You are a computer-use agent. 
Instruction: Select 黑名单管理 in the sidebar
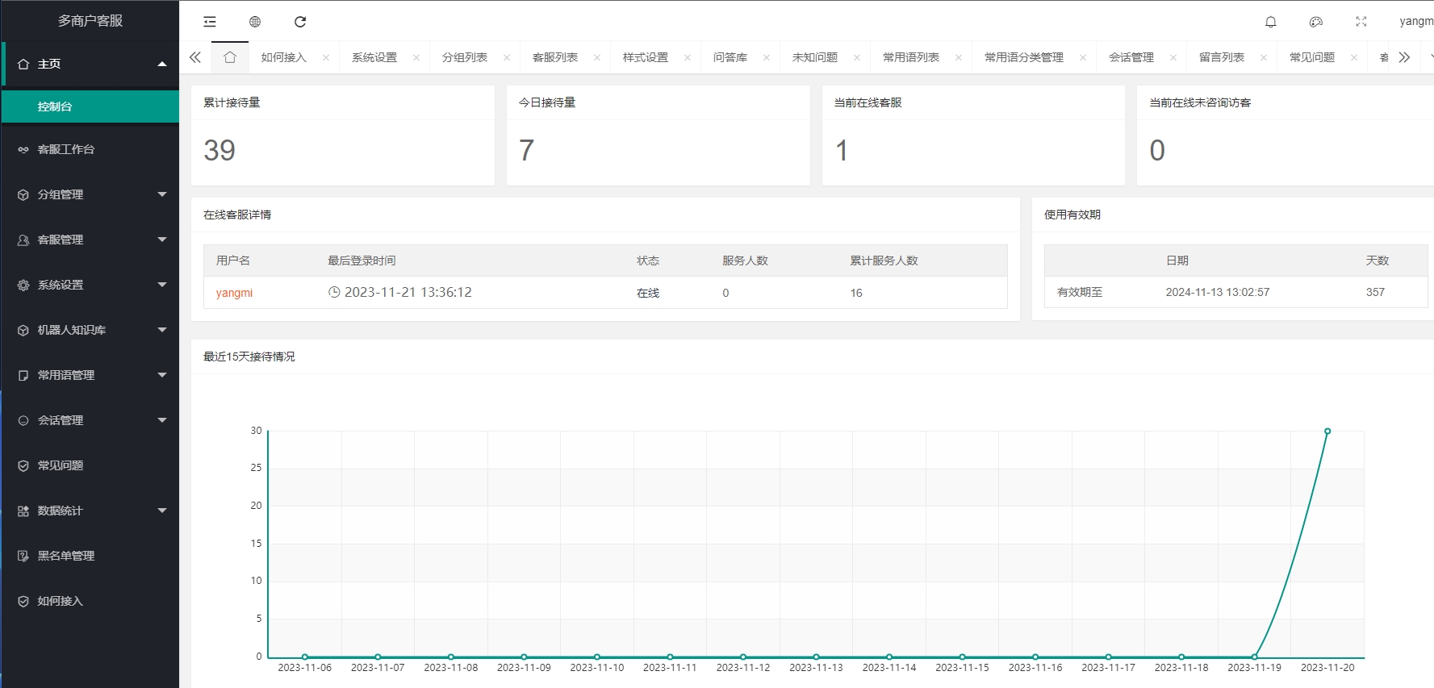66,556
